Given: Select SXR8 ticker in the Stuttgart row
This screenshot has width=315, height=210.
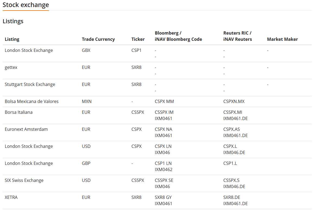Looking at the screenshot, I should coord(136,84).
